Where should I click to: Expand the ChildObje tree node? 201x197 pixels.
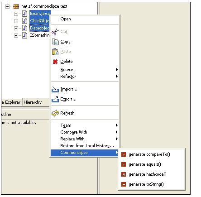click(x=16, y=21)
